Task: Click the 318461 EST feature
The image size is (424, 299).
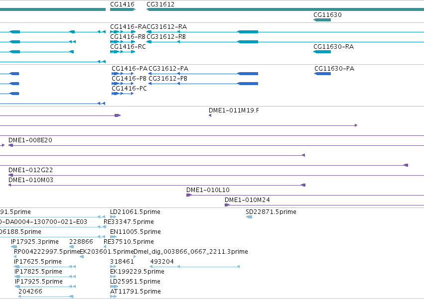Action: coord(113,267)
